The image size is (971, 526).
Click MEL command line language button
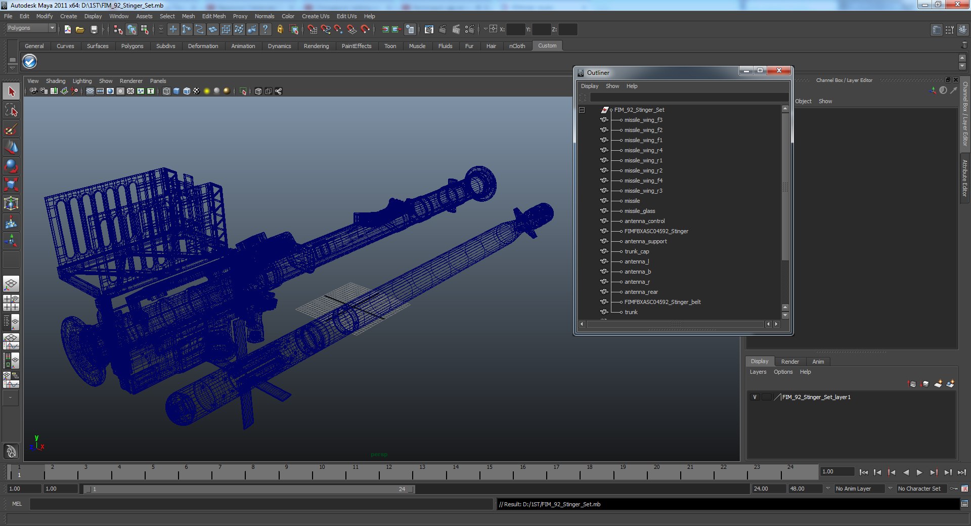click(17, 504)
